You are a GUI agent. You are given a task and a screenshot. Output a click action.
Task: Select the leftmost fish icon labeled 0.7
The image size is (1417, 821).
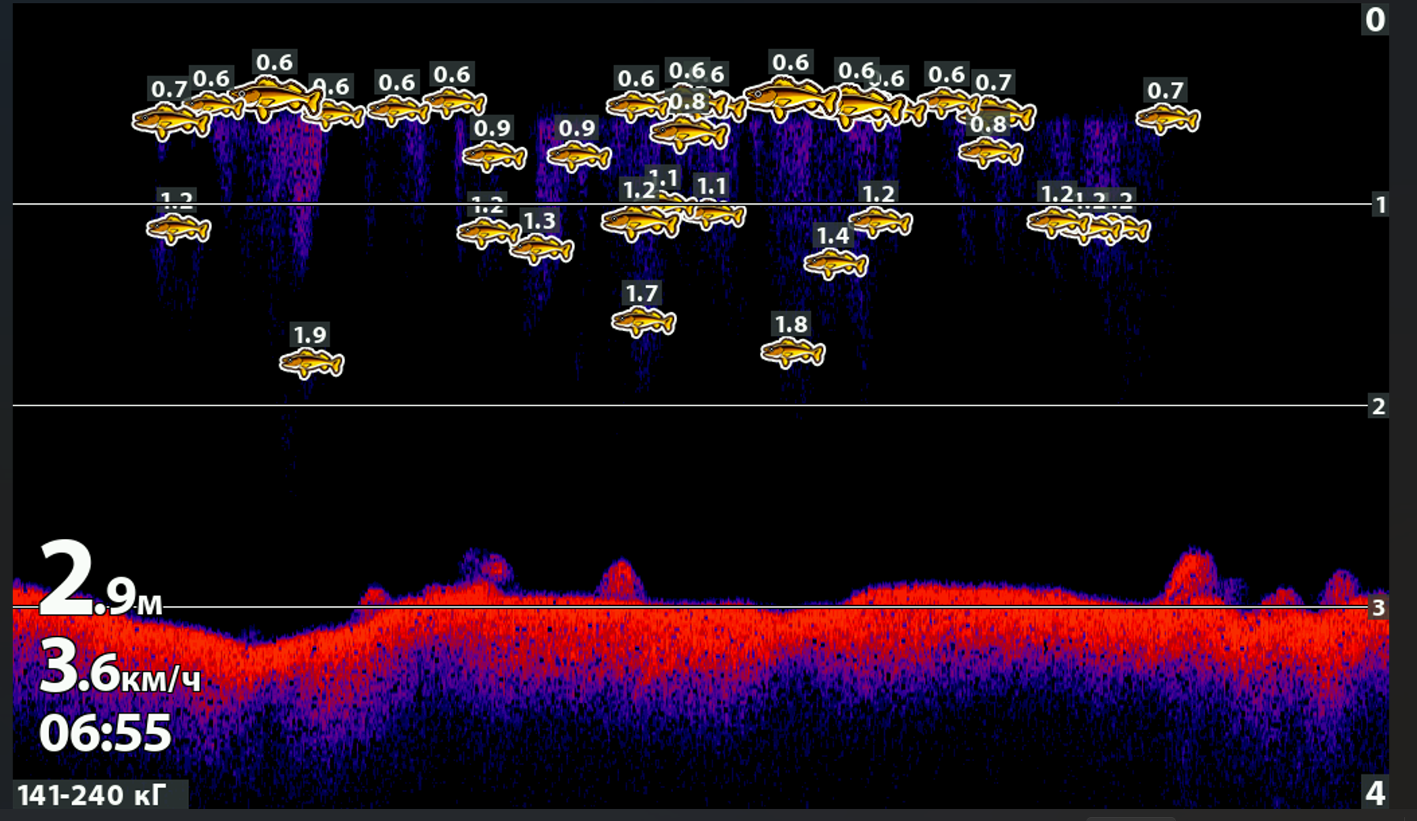click(170, 122)
